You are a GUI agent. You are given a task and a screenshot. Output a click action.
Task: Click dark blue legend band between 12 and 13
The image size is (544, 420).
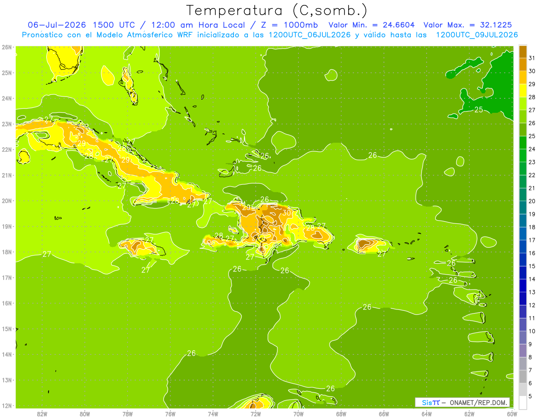coord(523,299)
